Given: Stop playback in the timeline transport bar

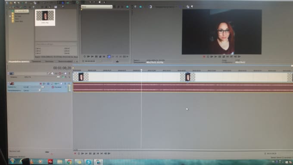Looking at the screenshot, I should [x=94, y=153].
